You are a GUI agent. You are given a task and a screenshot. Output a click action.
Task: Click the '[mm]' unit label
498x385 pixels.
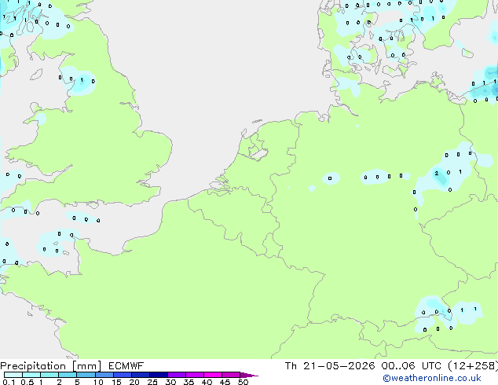click(86, 366)
